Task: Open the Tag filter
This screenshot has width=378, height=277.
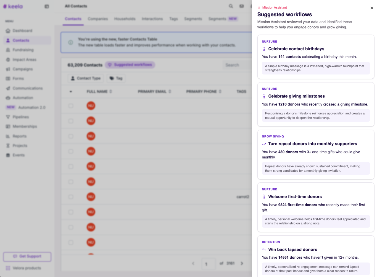Action: [x=116, y=78]
